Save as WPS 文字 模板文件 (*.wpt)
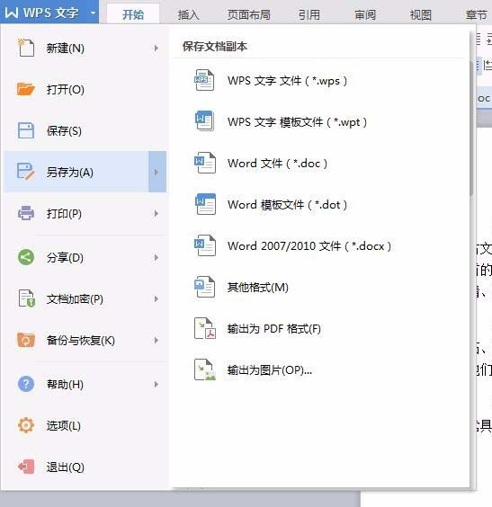The image size is (492, 507). coord(320,122)
